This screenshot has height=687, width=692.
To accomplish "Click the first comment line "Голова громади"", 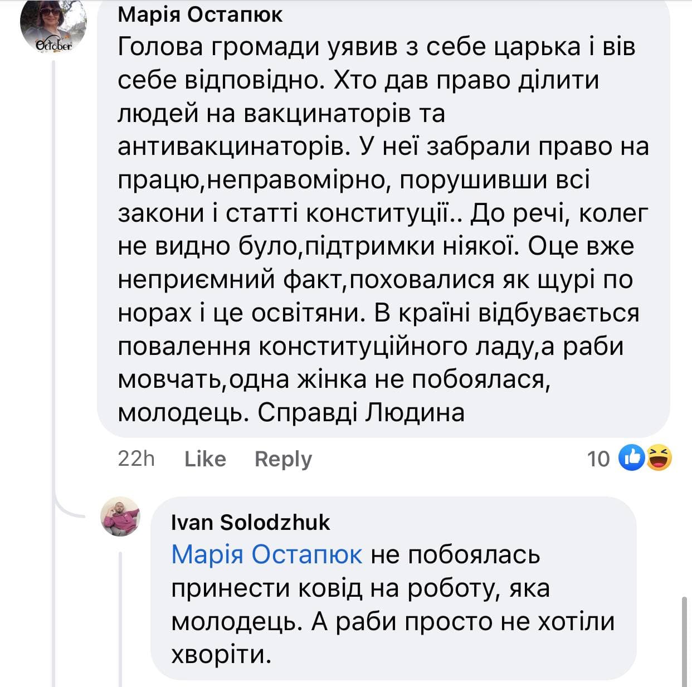I will (217, 47).
